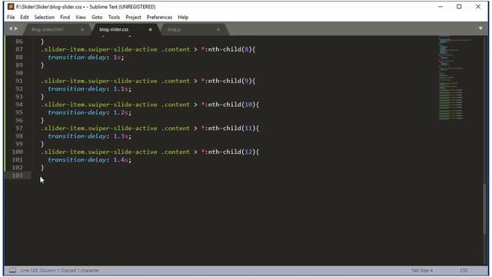
Task: Click the closing brace on line 102
Action: [42, 168]
